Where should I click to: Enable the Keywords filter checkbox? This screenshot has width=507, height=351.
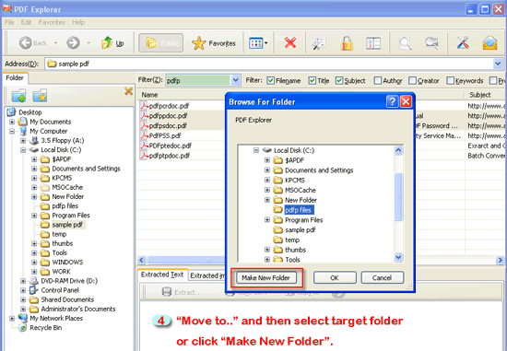450,80
